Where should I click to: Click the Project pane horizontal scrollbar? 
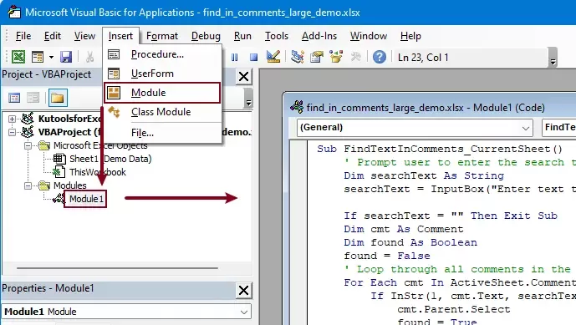(x=117, y=268)
